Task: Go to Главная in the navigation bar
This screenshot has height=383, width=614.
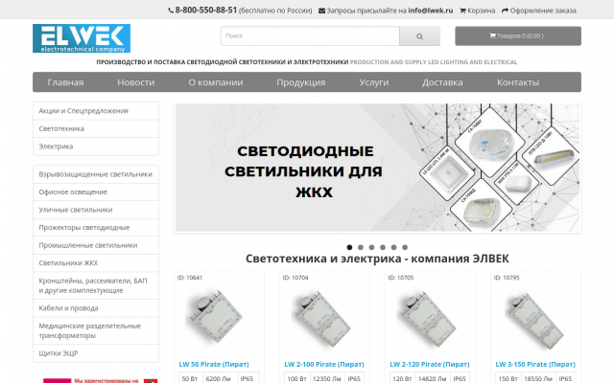Action: tap(65, 82)
